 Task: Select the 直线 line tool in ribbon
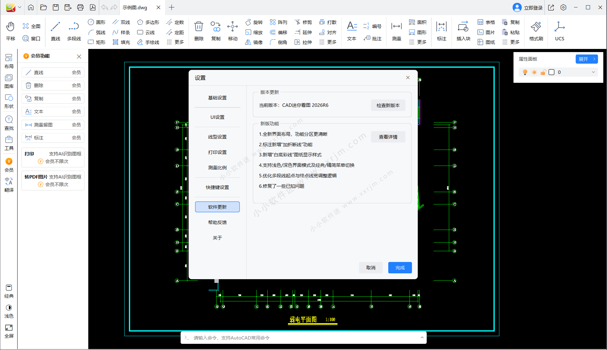(x=55, y=31)
